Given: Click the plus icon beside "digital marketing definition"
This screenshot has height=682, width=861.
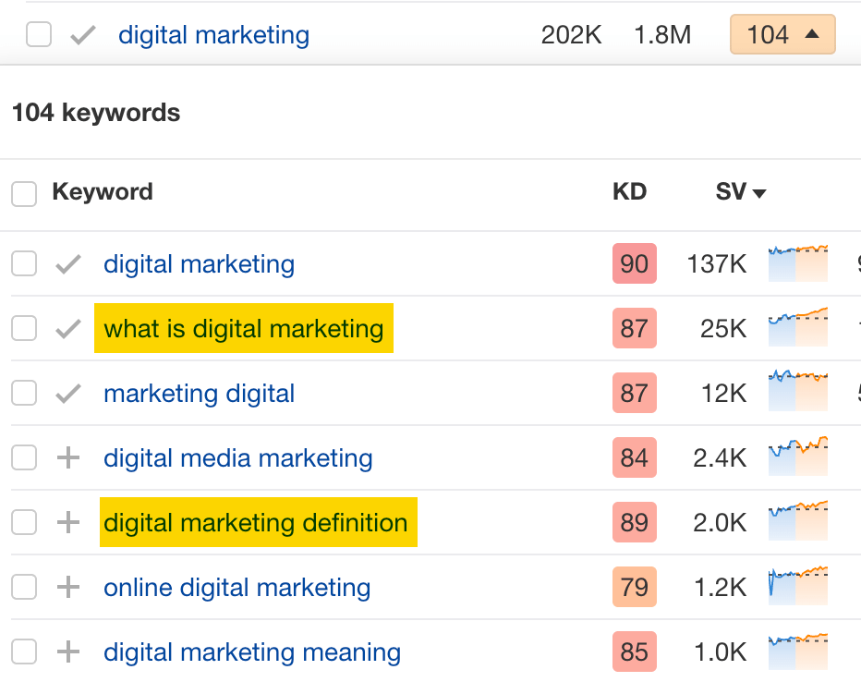Looking at the screenshot, I should coord(69,522).
